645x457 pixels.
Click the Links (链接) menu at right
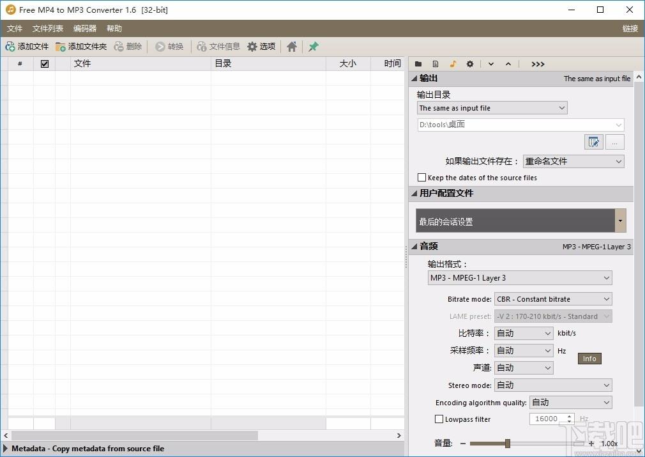click(630, 28)
